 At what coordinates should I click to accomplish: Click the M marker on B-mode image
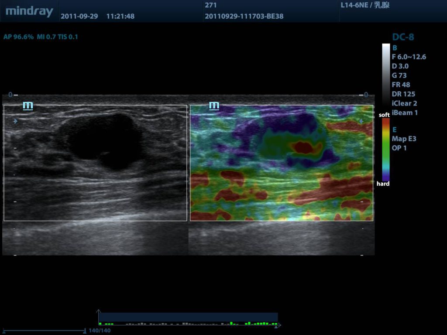(28, 106)
